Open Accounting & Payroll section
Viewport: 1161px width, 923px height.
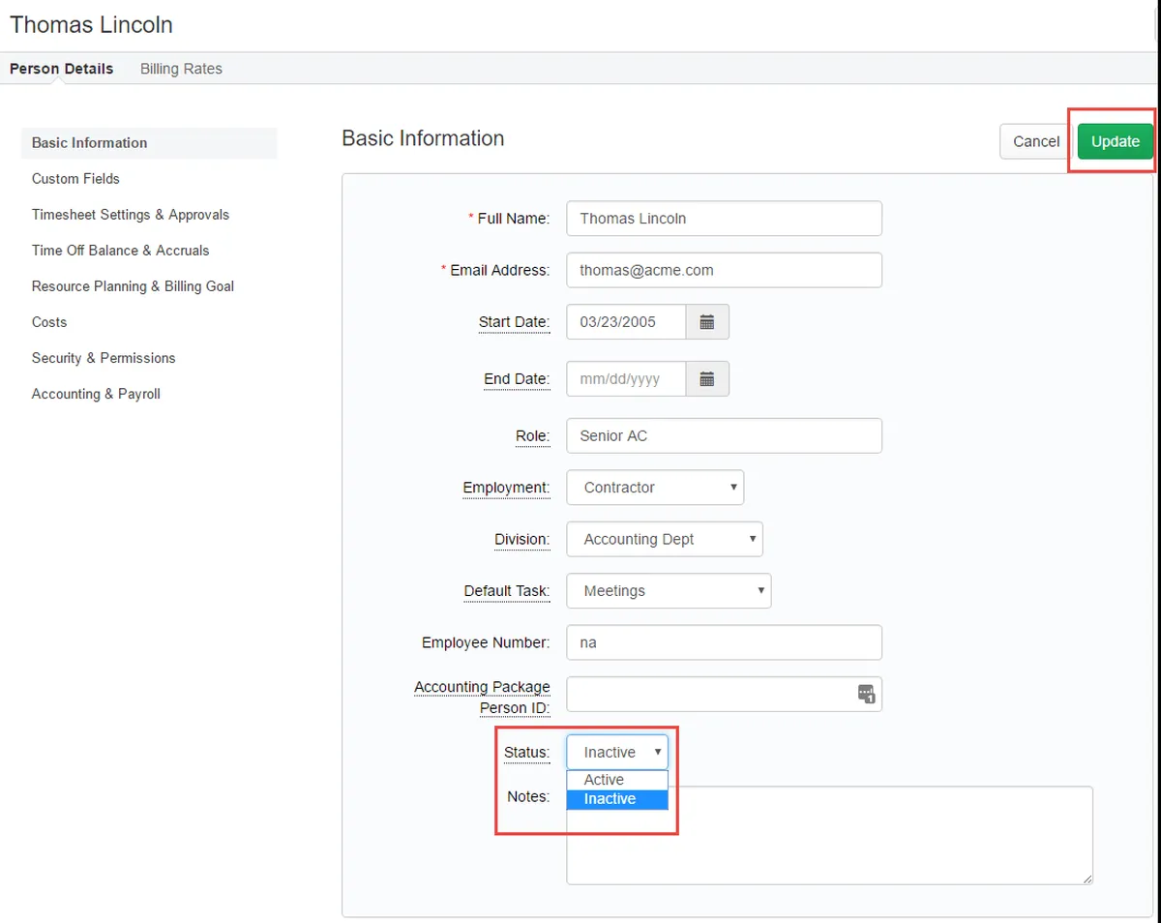click(96, 394)
